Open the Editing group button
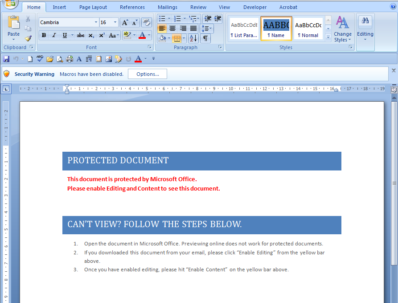Screen dimensions: 398x303 (365, 33)
